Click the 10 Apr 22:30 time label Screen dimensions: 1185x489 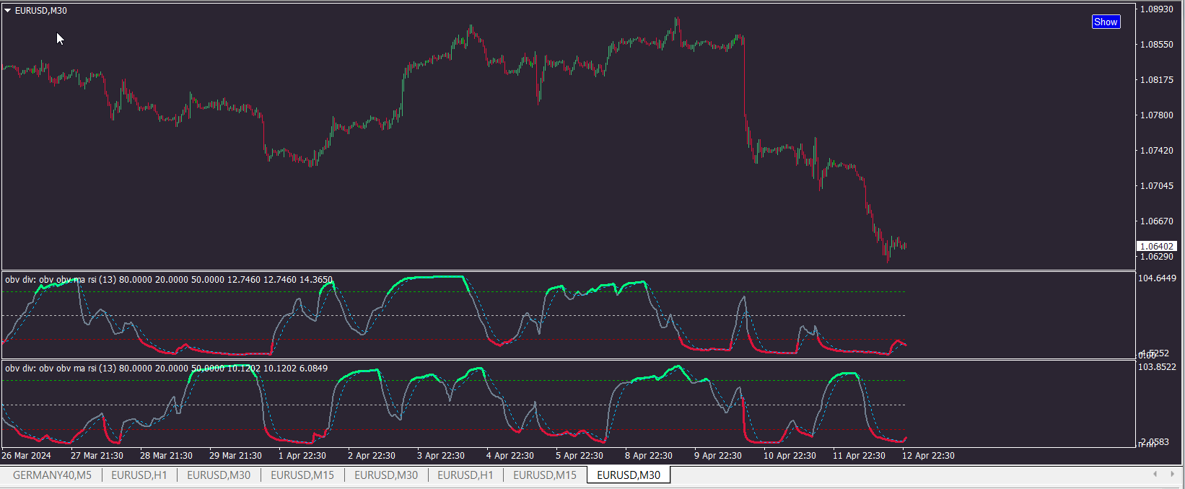[x=790, y=456]
